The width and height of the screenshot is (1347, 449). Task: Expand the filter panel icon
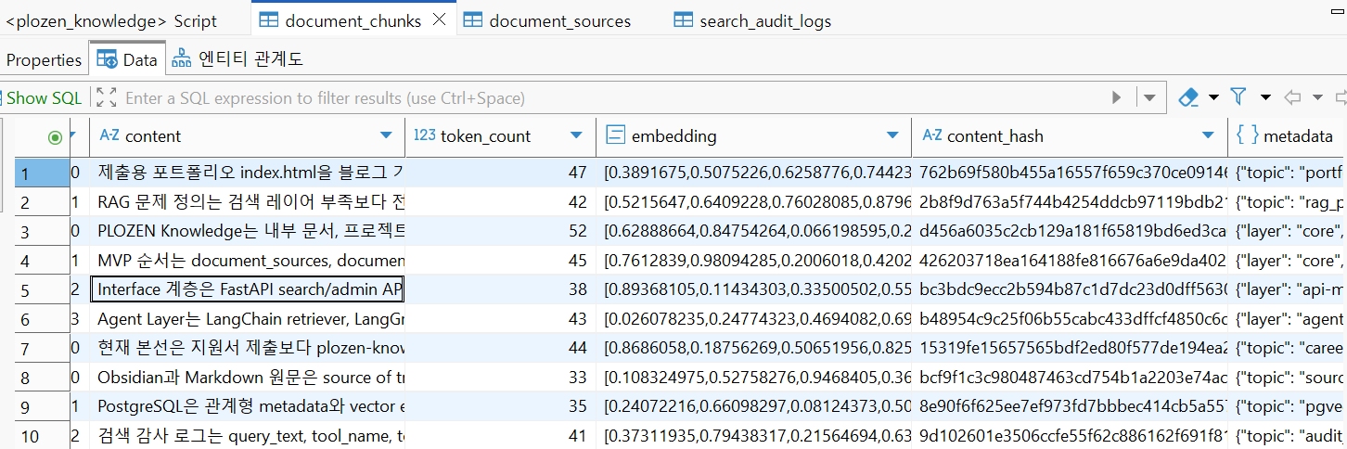coord(106,97)
